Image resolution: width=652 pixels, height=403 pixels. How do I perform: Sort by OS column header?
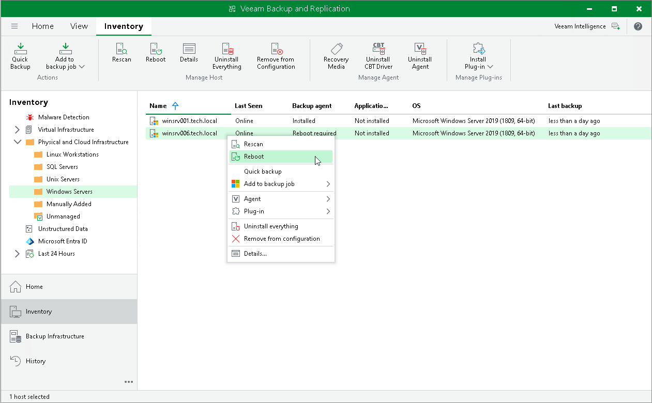pos(416,106)
